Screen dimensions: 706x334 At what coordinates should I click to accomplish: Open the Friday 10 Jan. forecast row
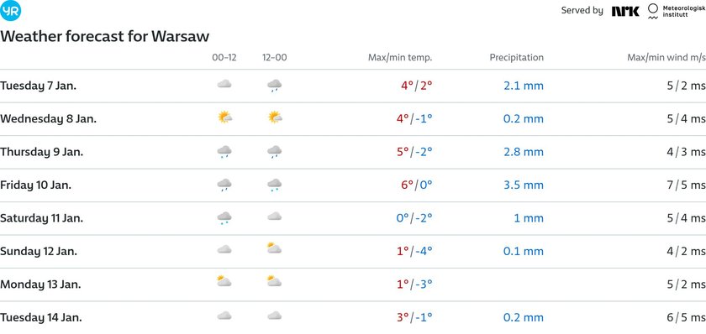click(x=353, y=185)
